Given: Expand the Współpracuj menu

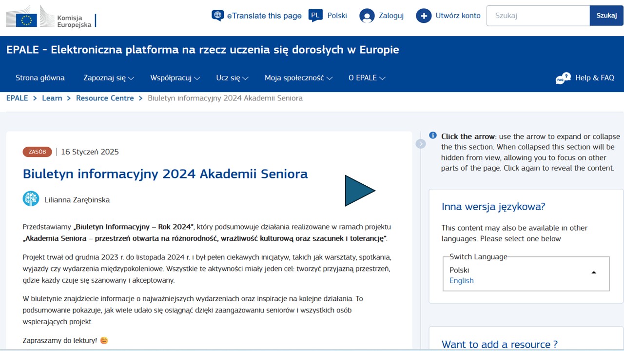Looking at the screenshot, I should tap(175, 78).
